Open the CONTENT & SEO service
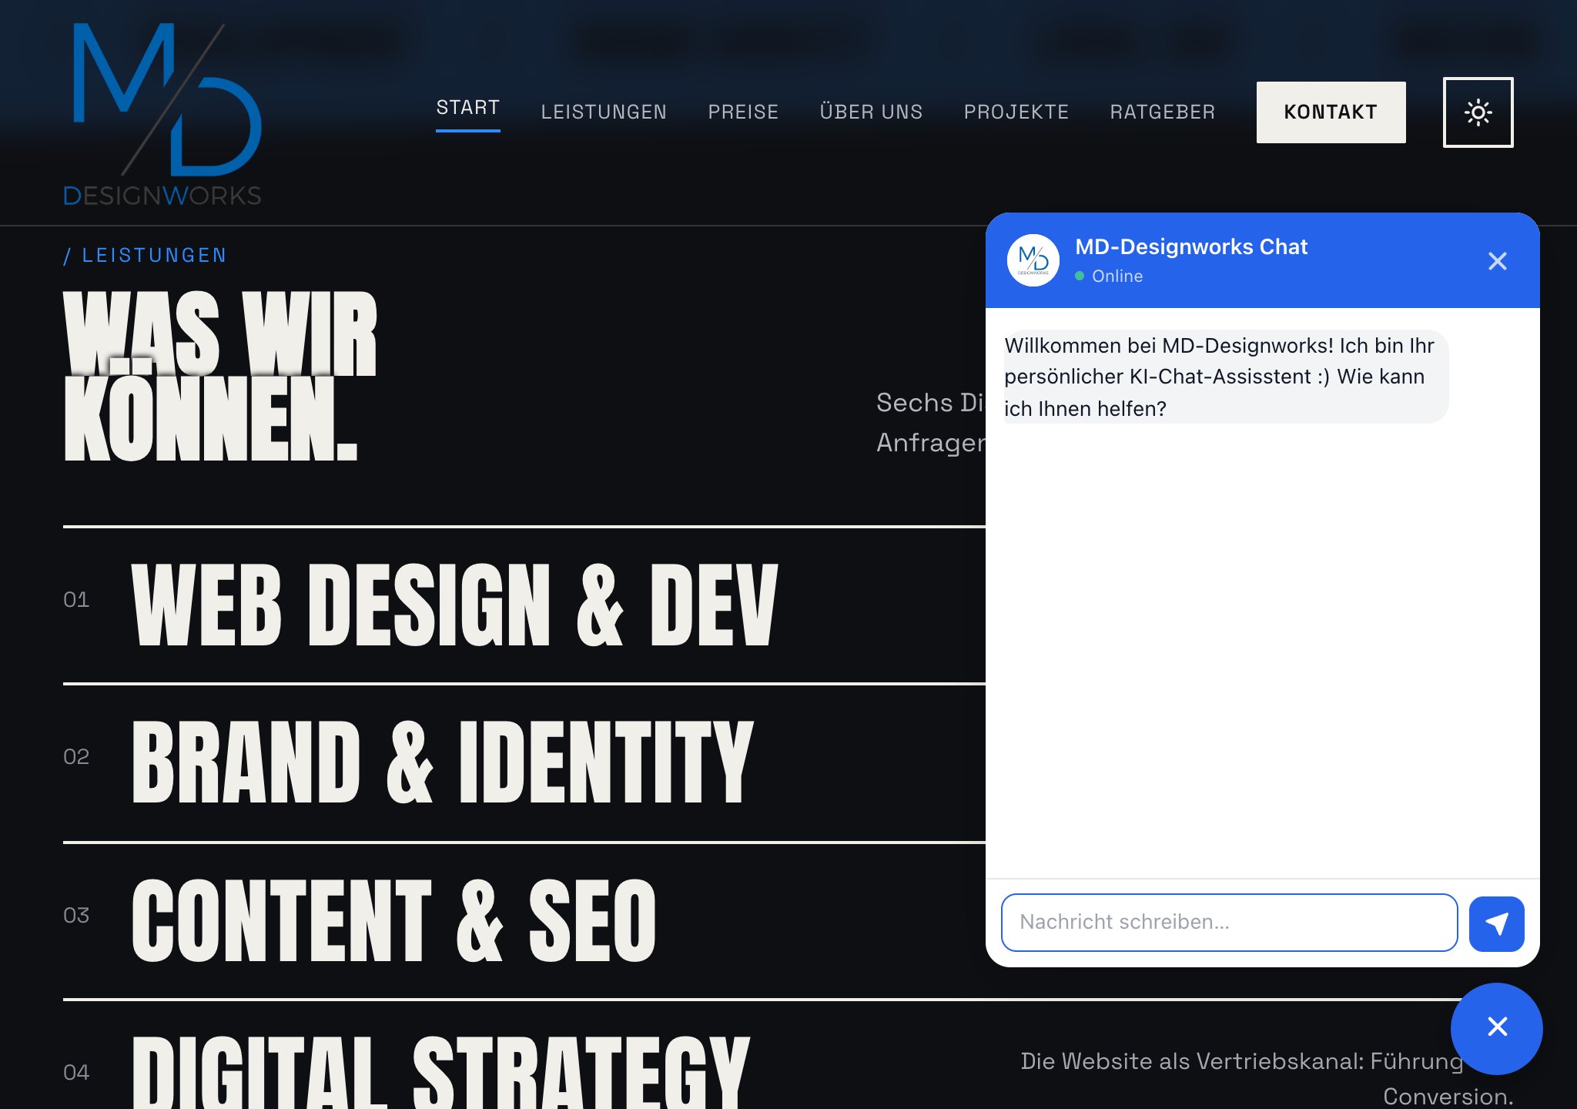The image size is (1577, 1109). (393, 920)
